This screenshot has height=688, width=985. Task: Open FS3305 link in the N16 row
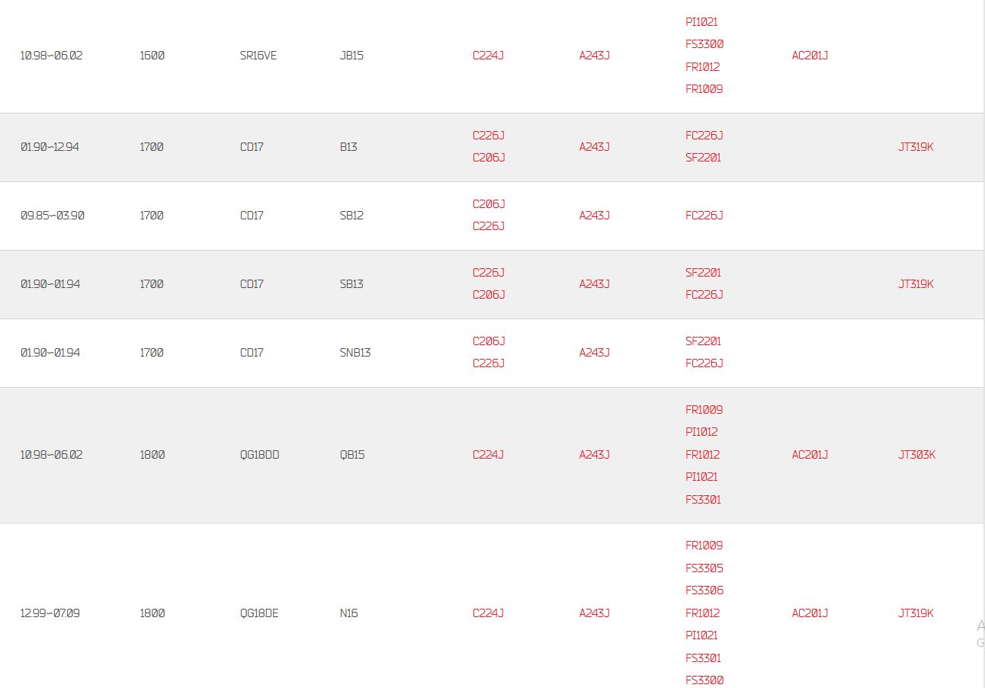click(704, 568)
